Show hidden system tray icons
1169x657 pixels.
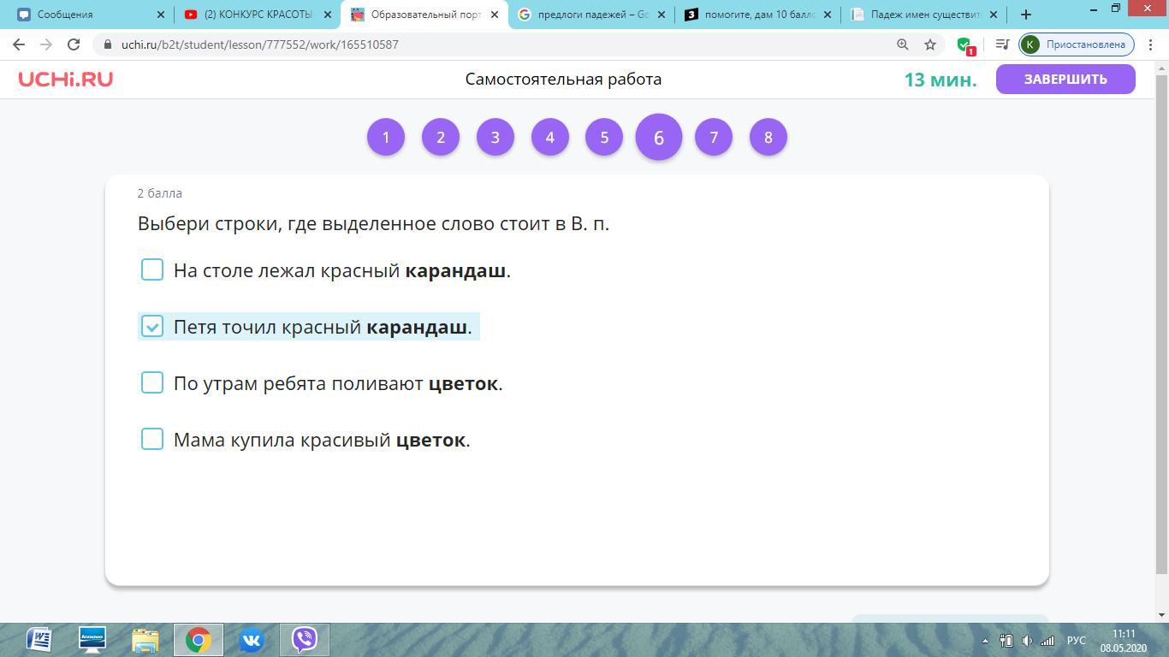(x=984, y=641)
